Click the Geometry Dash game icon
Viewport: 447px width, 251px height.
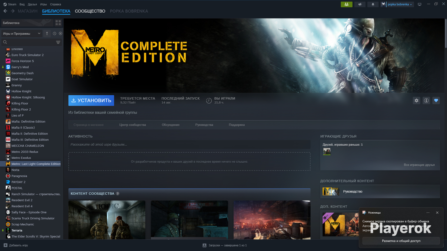[x=8, y=73]
